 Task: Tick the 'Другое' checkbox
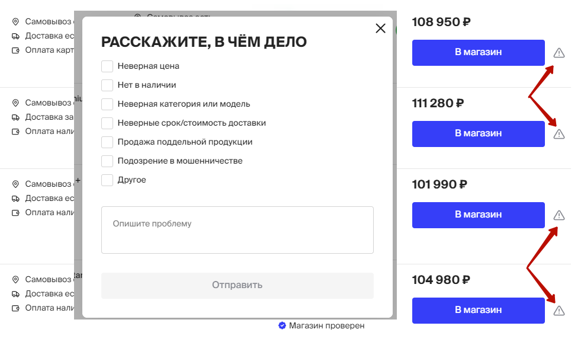click(x=107, y=180)
